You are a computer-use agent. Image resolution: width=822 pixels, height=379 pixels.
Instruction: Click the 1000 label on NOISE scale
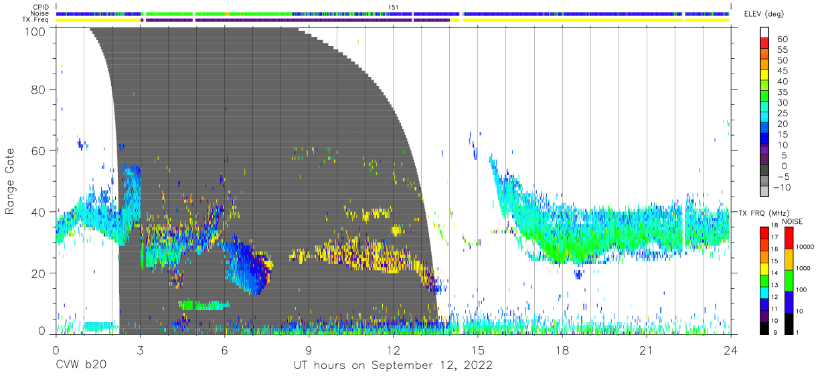(x=803, y=268)
